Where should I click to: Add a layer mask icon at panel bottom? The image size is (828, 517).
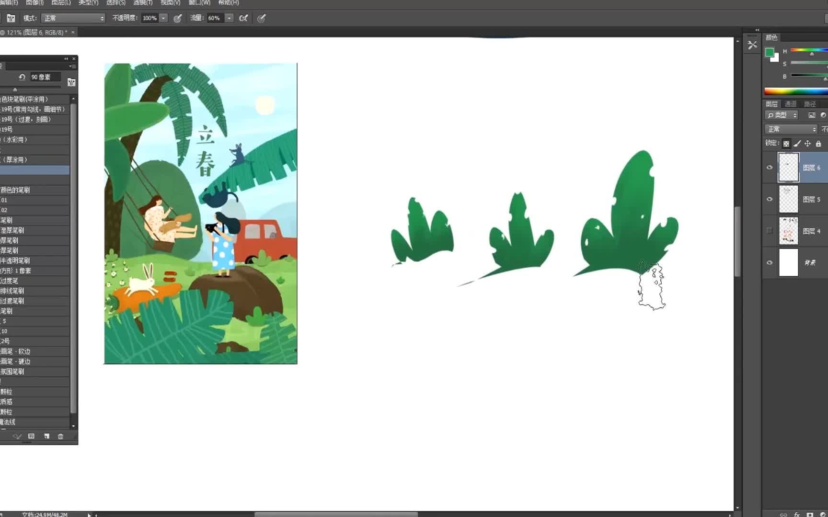(x=810, y=515)
